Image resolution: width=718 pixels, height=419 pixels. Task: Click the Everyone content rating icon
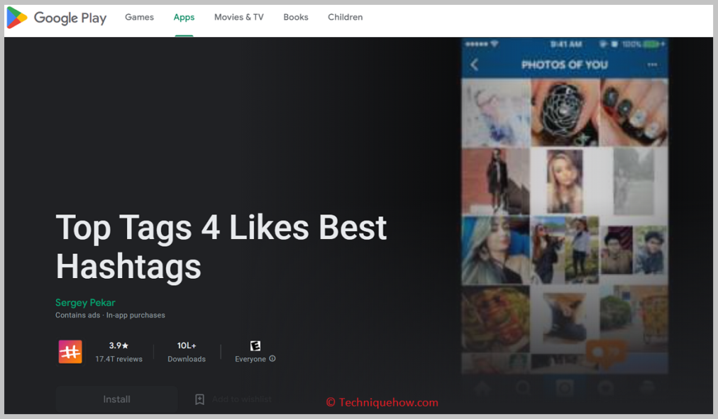(x=255, y=346)
